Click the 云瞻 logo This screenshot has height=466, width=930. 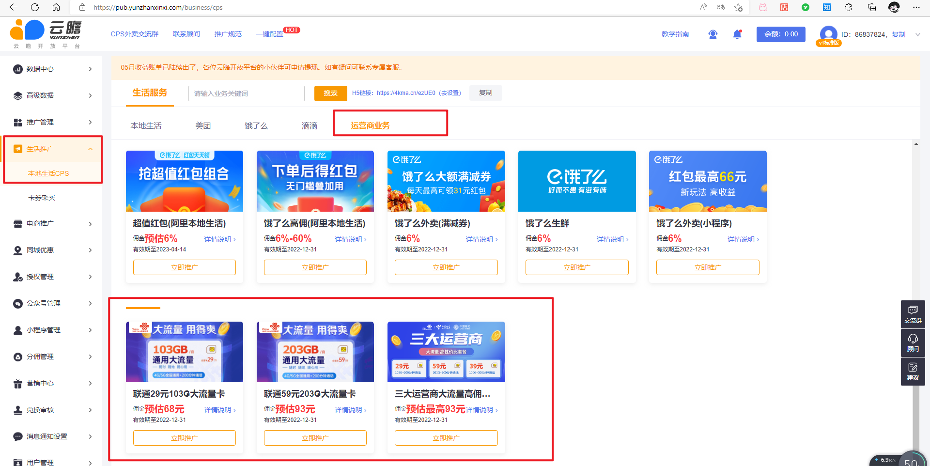[46, 34]
